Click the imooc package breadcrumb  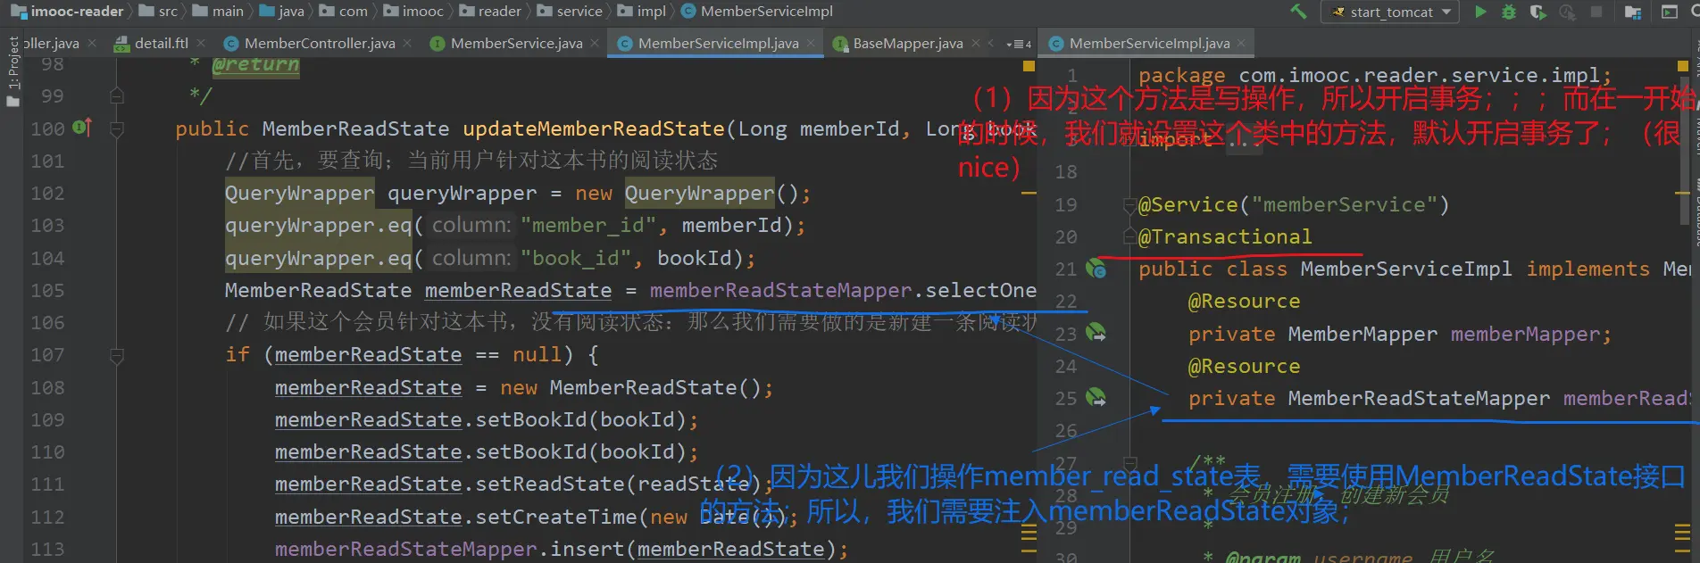(413, 12)
